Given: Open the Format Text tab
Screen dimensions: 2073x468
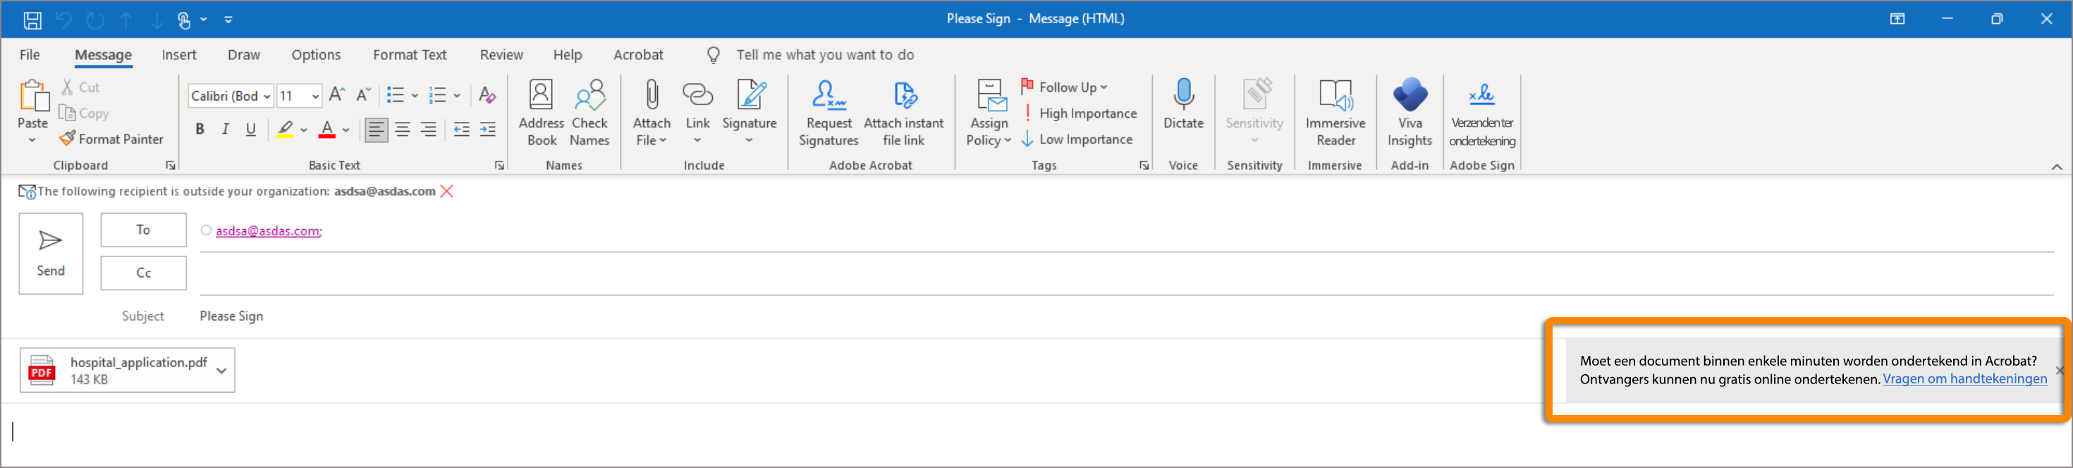Looking at the screenshot, I should 409,55.
